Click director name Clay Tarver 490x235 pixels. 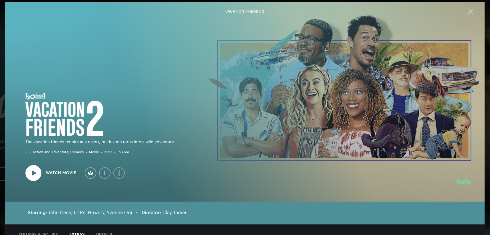point(174,212)
